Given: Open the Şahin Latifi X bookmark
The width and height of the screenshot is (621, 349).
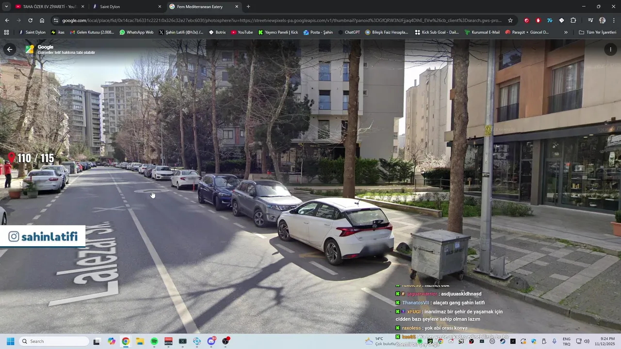Looking at the screenshot, I should coord(181,32).
